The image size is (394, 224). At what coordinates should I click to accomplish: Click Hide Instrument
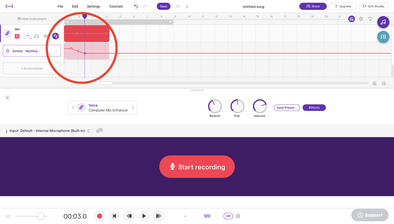32,19
